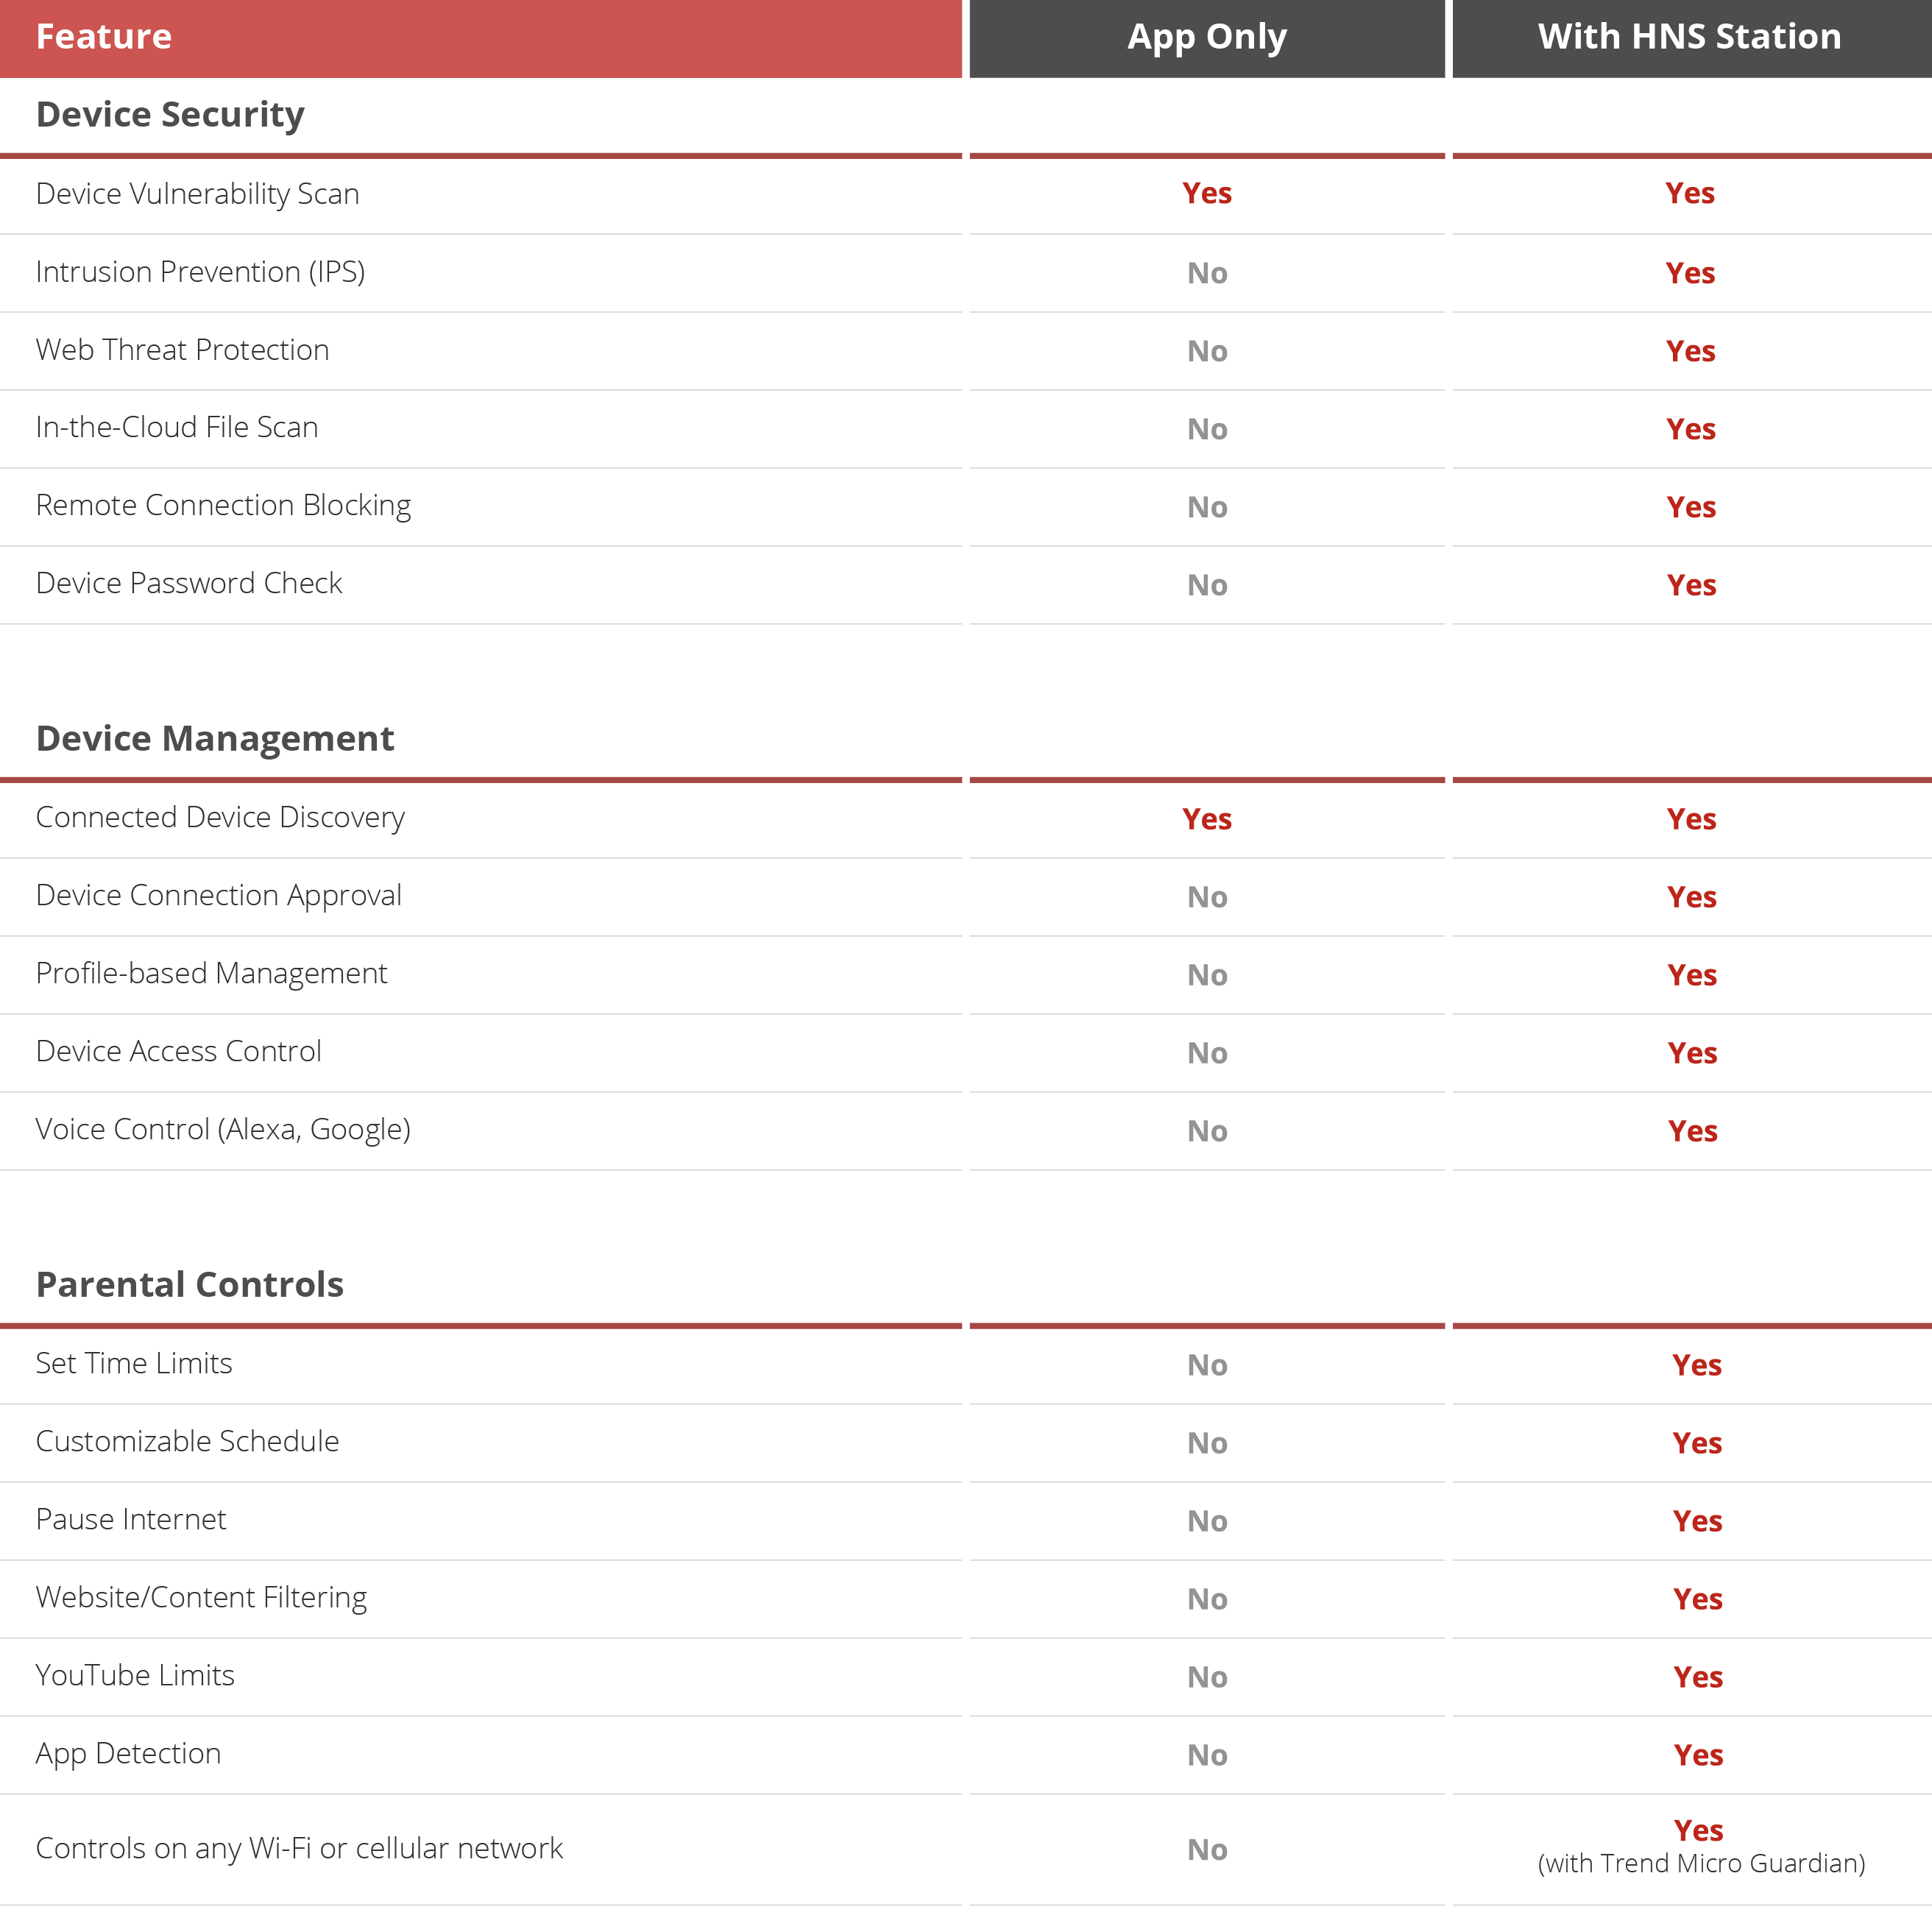The width and height of the screenshot is (1932, 1929).
Task: Click the Feature column header
Action: [104, 37]
